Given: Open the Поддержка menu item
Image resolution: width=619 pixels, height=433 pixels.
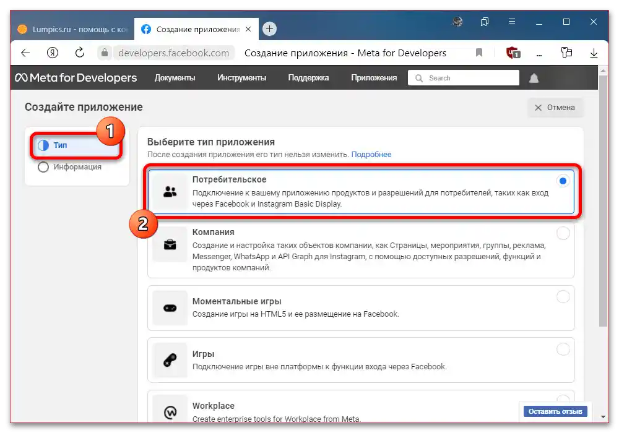Looking at the screenshot, I should [308, 77].
